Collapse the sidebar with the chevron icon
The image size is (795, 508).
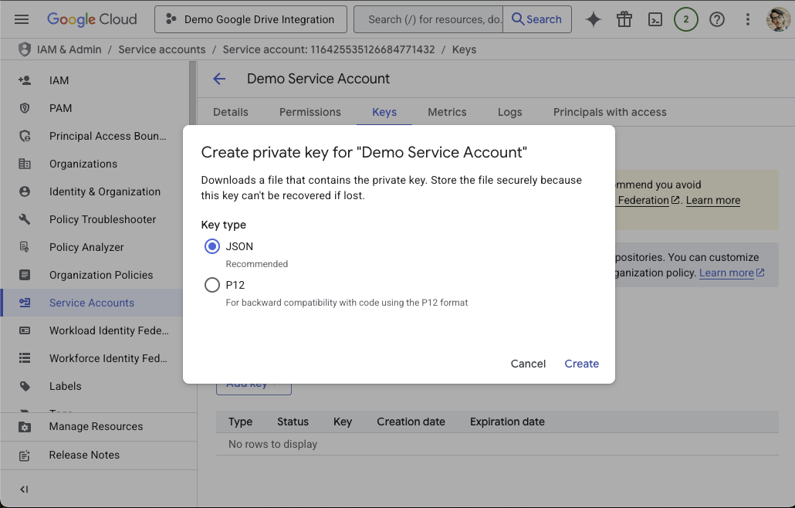pos(24,489)
